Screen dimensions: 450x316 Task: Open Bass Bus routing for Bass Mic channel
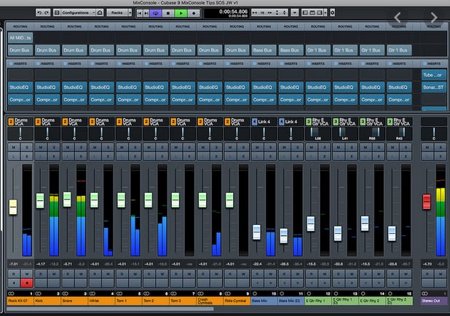coord(263,50)
